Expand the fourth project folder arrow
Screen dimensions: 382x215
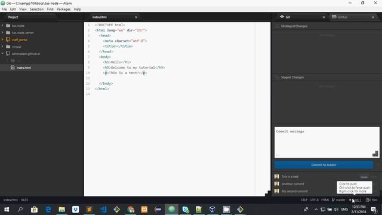[2, 47]
